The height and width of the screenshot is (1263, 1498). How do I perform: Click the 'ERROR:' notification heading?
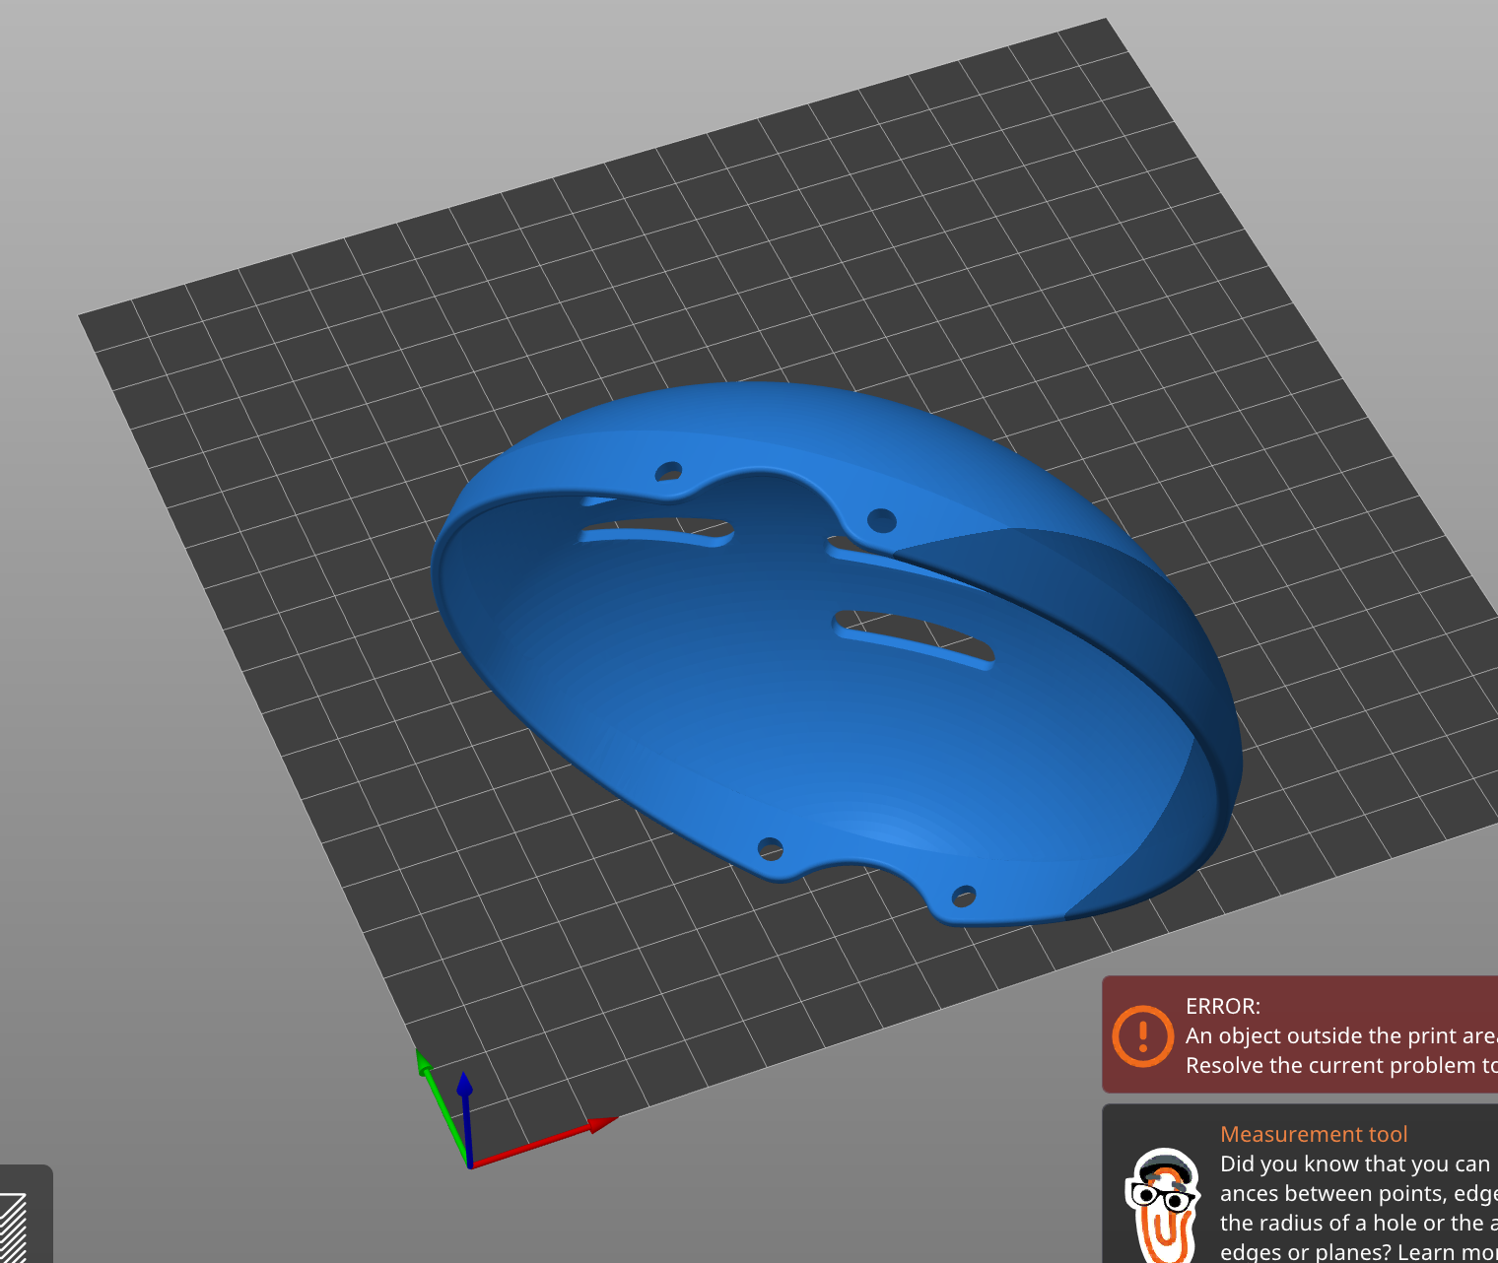[x=1223, y=1006]
